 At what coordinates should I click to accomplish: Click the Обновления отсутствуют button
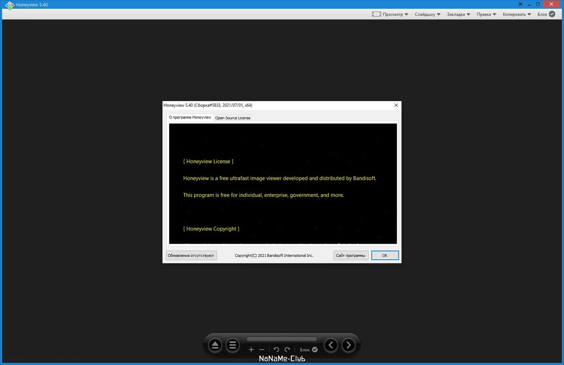(191, 256)
